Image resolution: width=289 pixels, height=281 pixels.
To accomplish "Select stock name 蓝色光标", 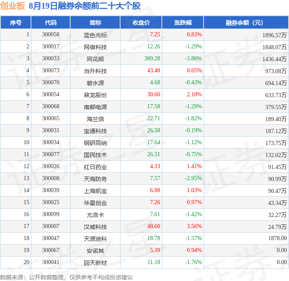I will 95,35.
